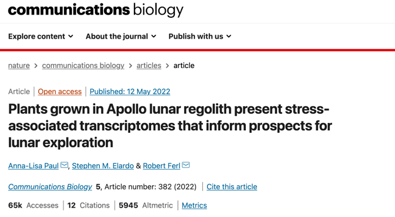Click the Published: 12 May 2022 link

[130, 92]
